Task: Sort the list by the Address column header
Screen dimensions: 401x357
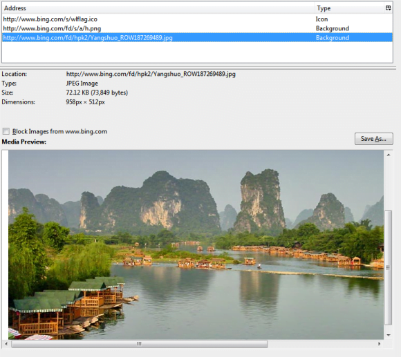Action: (x=158, y=8)
